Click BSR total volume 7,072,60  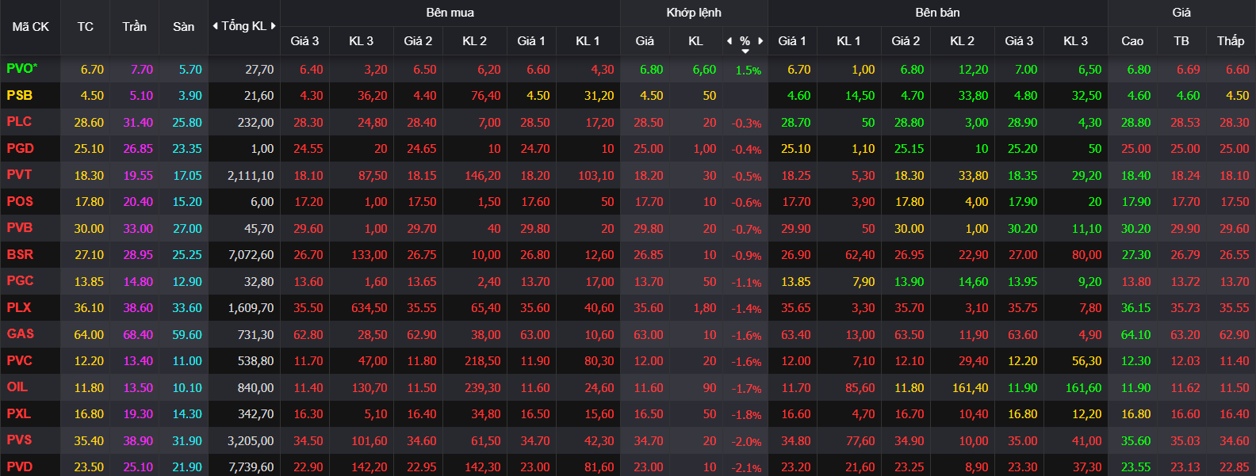coord(251,255)
